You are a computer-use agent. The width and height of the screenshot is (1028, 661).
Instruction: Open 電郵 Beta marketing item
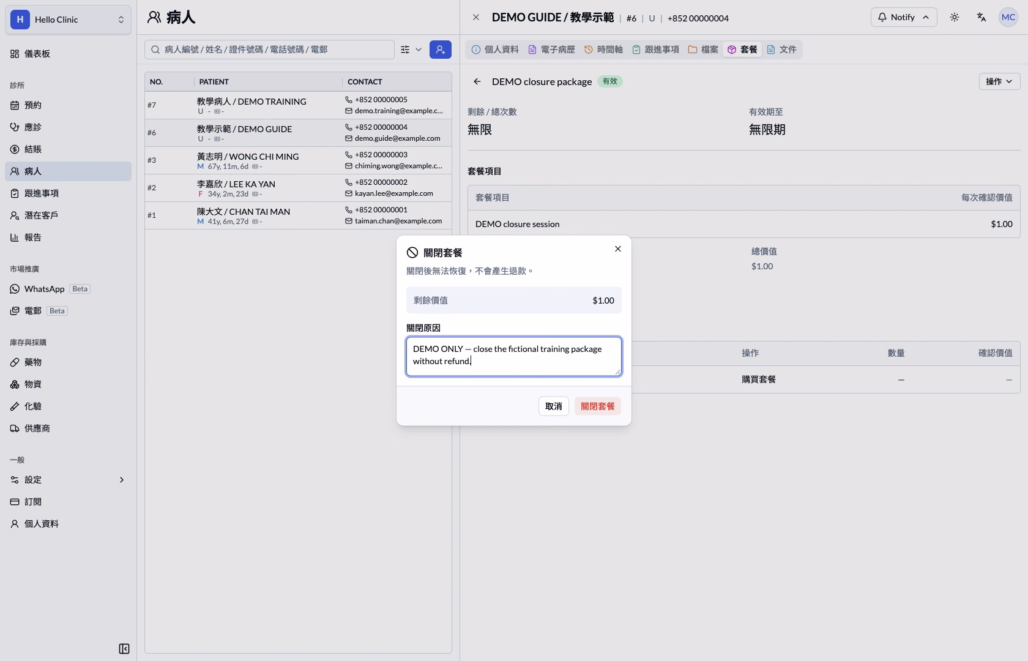point(68,311)
